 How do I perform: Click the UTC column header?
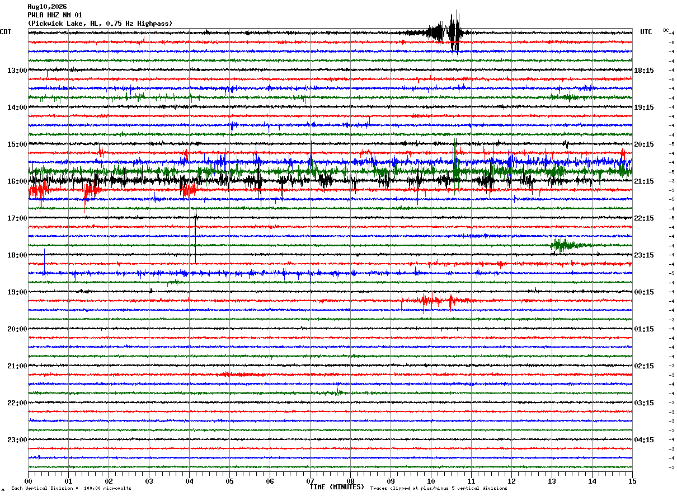pyautogui.click(x=646, y=32)
